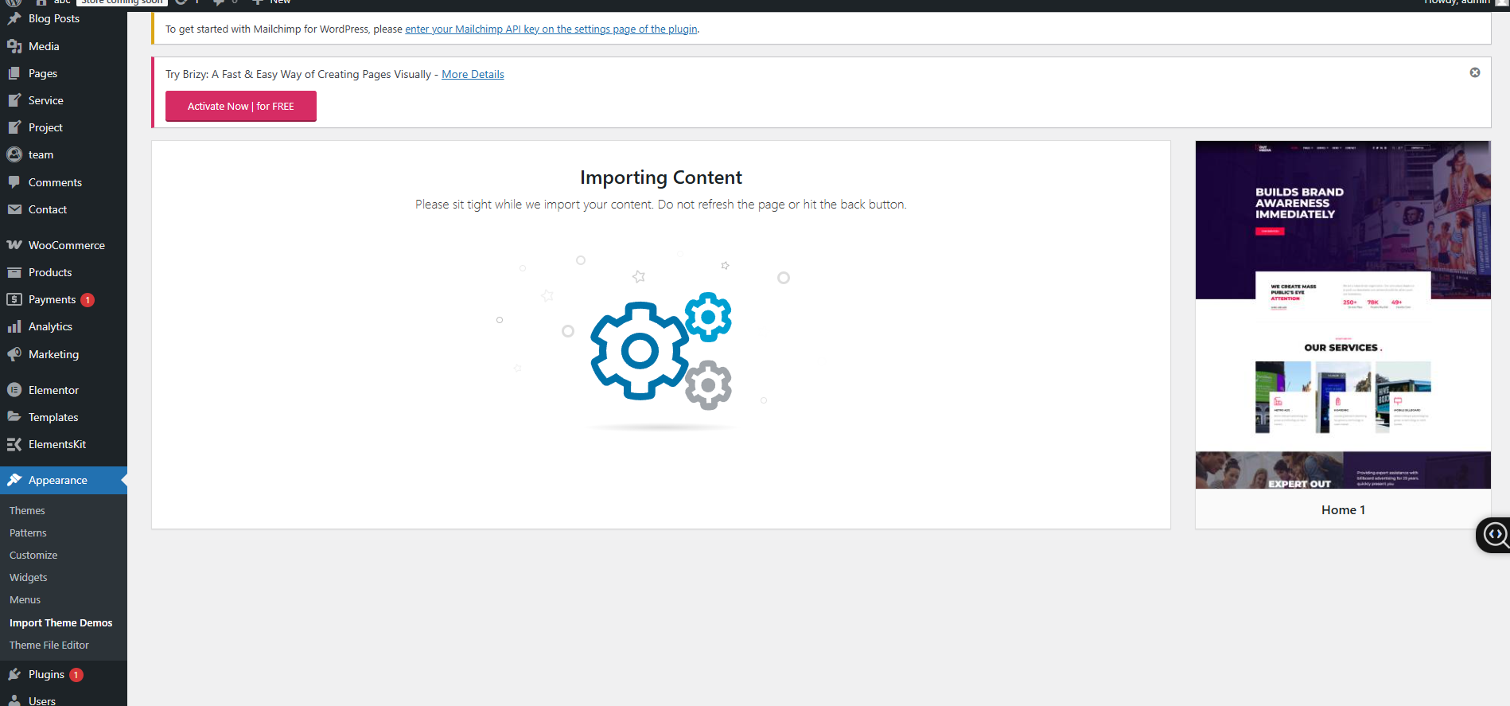Click the Contact envelope icon
This screenshot has height=706, width=1510.
14,209
